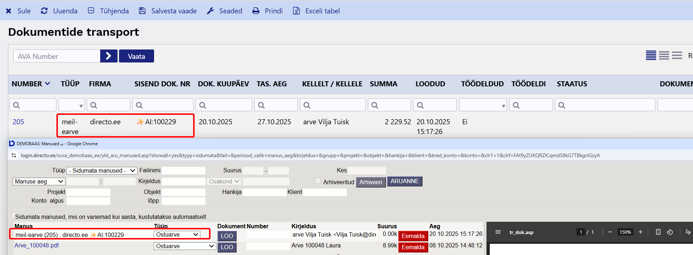Viewport: 693px width, 255px height.
Task: Select the widest row spacing icon
Action: [x=677, y=55]
